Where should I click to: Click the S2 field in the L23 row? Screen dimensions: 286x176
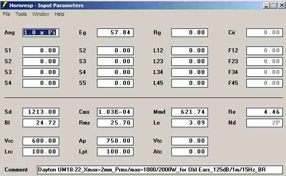pos(41,61)
